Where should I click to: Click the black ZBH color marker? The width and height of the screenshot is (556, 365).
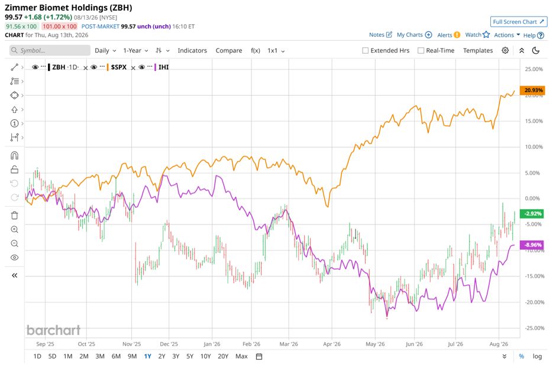click(49, 67)
